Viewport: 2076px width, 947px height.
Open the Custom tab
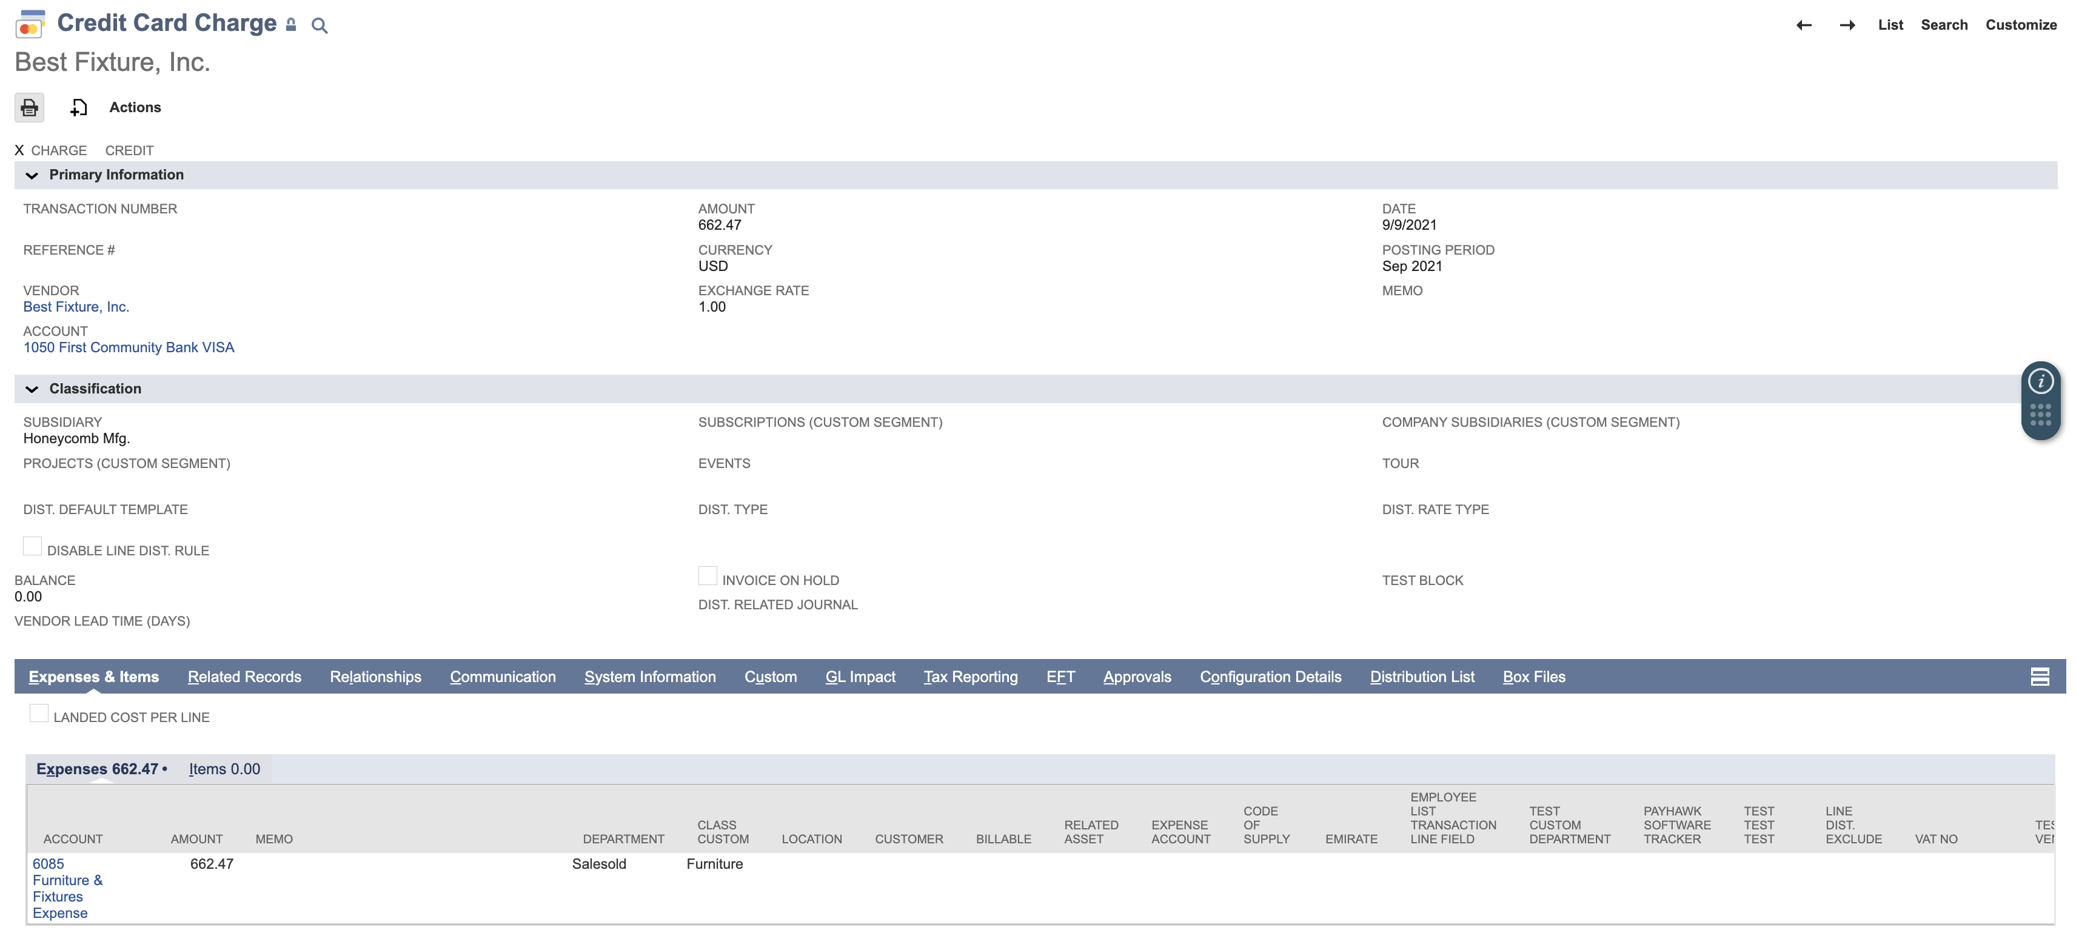(x=771, y=677)
